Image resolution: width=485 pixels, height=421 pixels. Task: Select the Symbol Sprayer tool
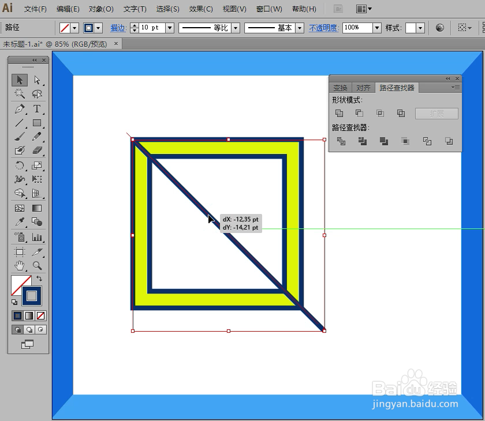(x=20, y=237)
